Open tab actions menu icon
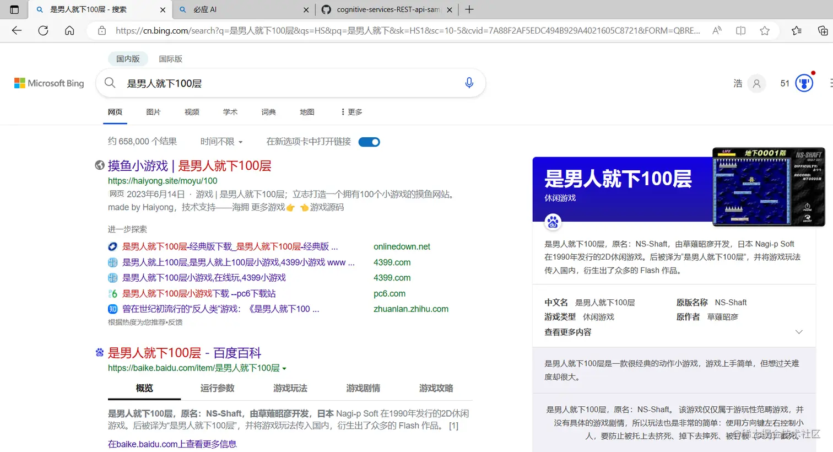The image size is (833, 452). click(14, 9)
